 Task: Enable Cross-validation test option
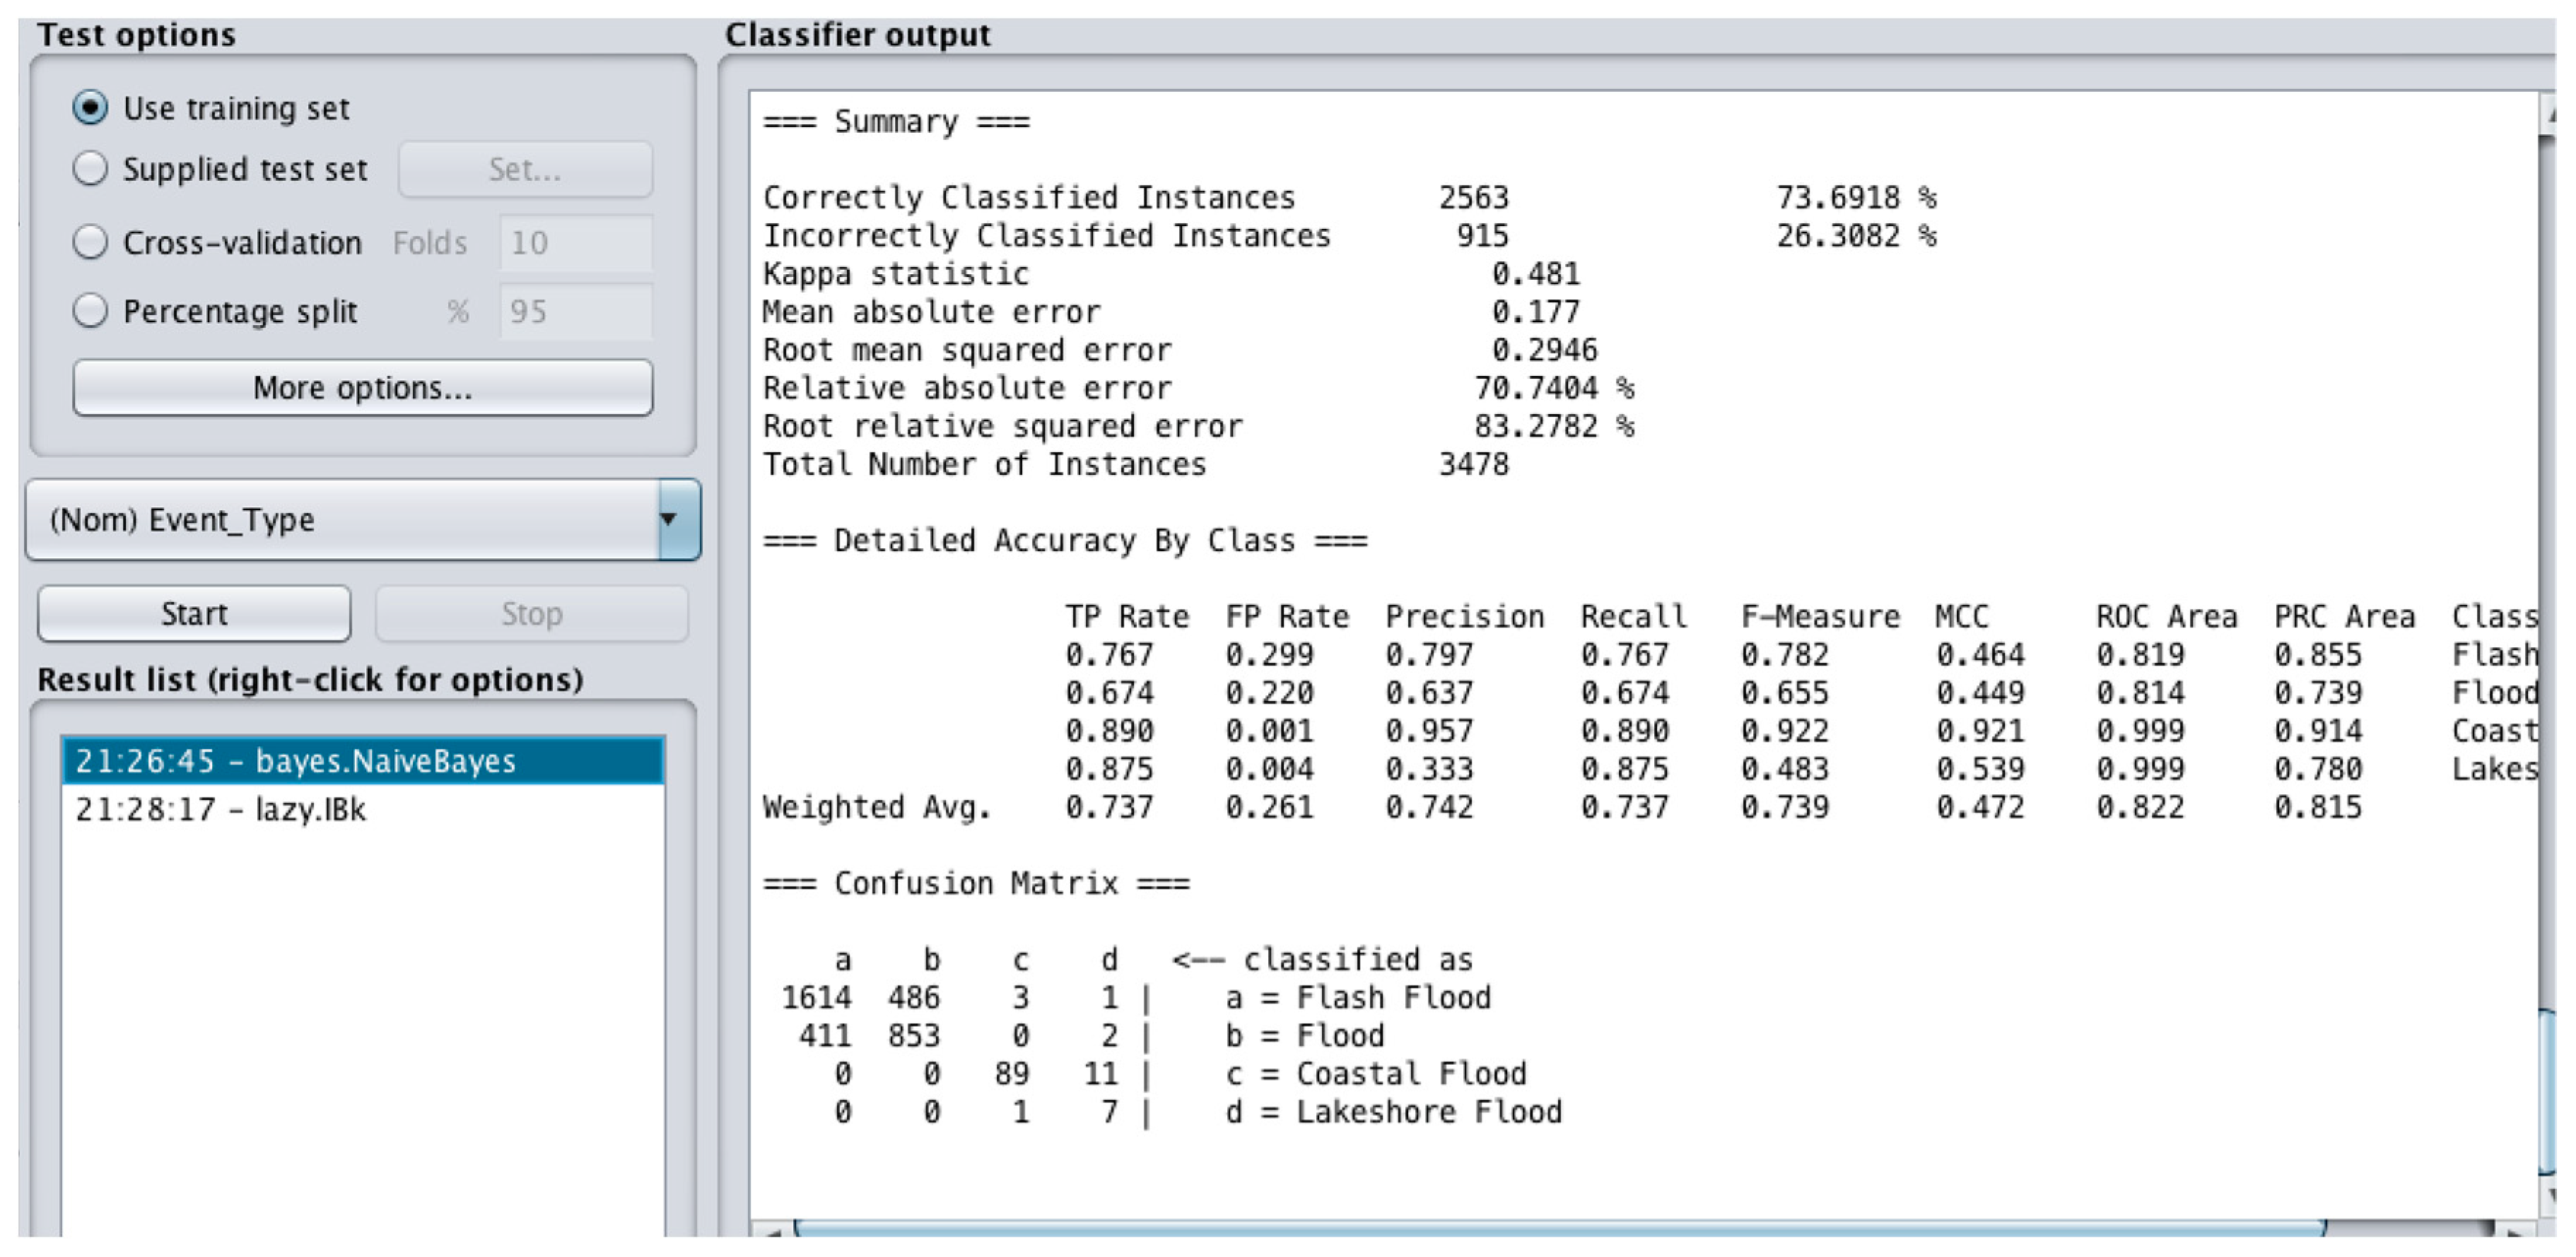point(90,242)
